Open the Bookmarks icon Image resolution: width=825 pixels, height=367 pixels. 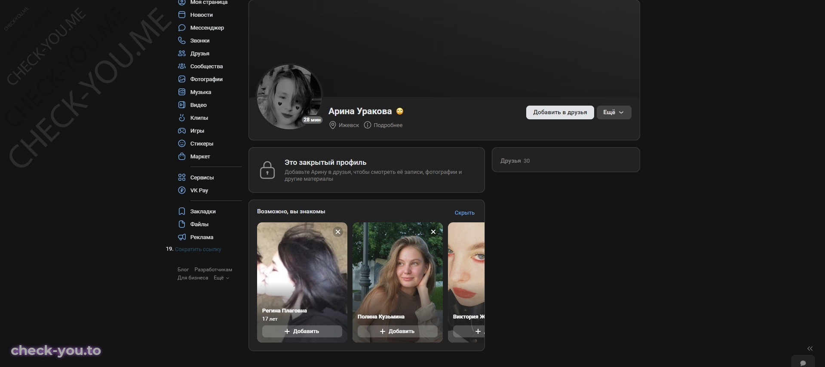(182, 211)
